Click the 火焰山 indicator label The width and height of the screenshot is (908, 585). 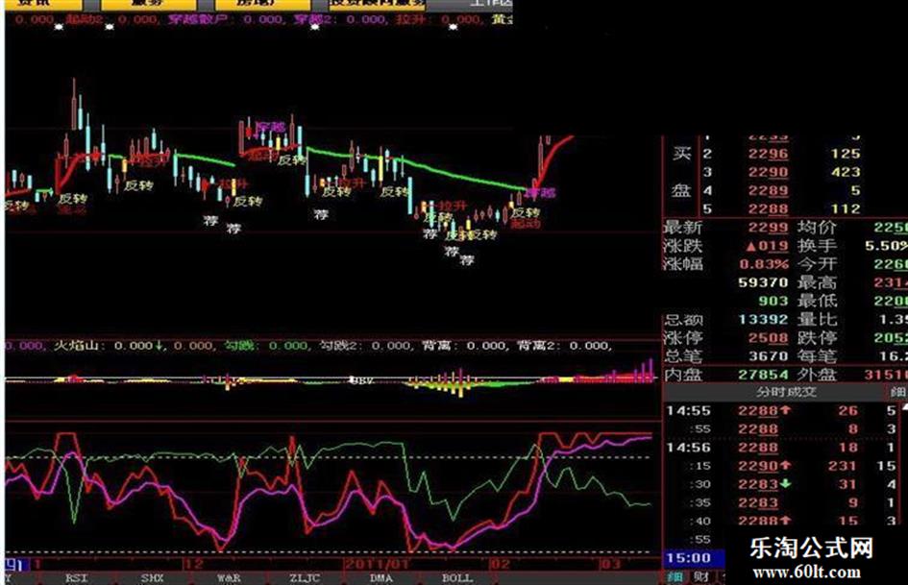tap(77, 346)
